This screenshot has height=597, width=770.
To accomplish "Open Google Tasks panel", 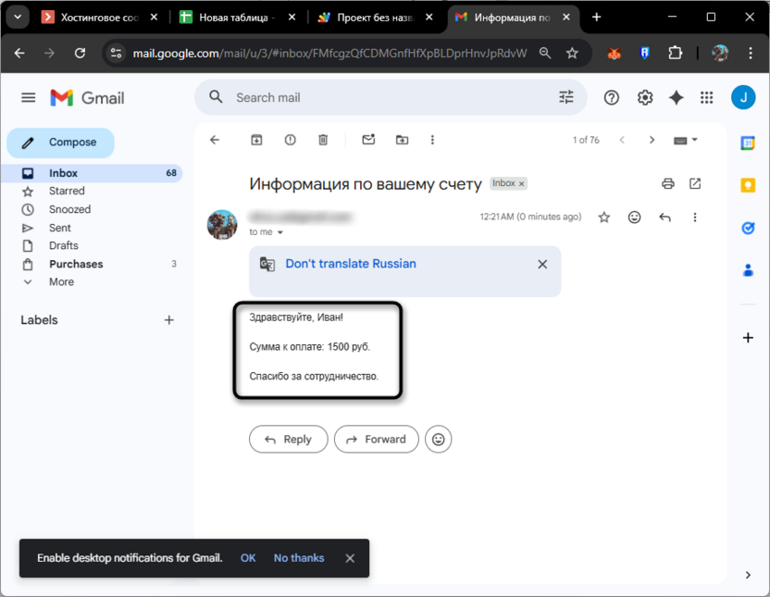I will 748,227.
